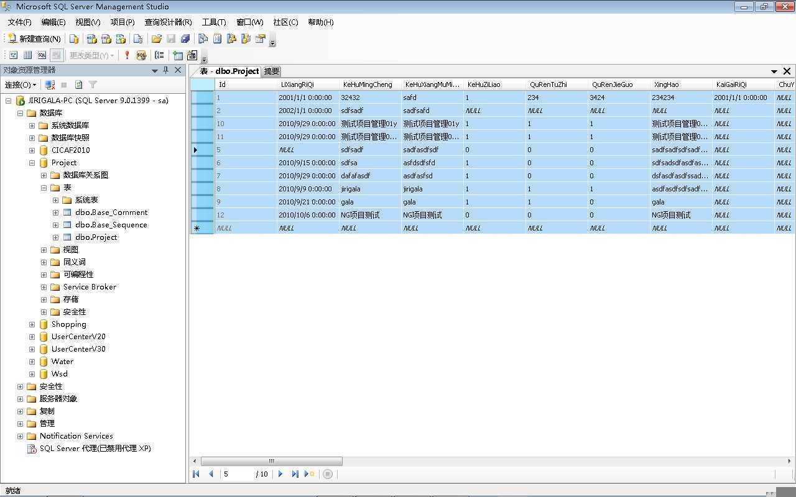Viewport: 796px width, 497px height.
Task: Open the active document tab list dropdown
Action: click(x=774, y=71)
